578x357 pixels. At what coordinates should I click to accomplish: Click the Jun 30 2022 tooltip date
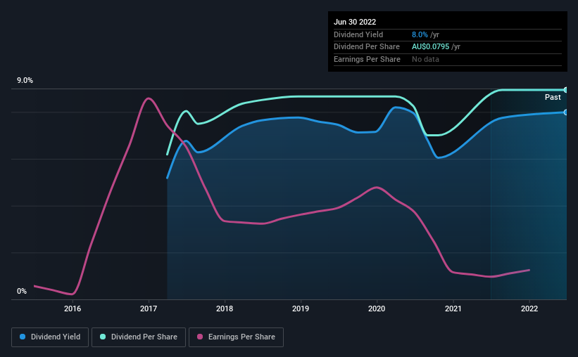coord(355,22)
